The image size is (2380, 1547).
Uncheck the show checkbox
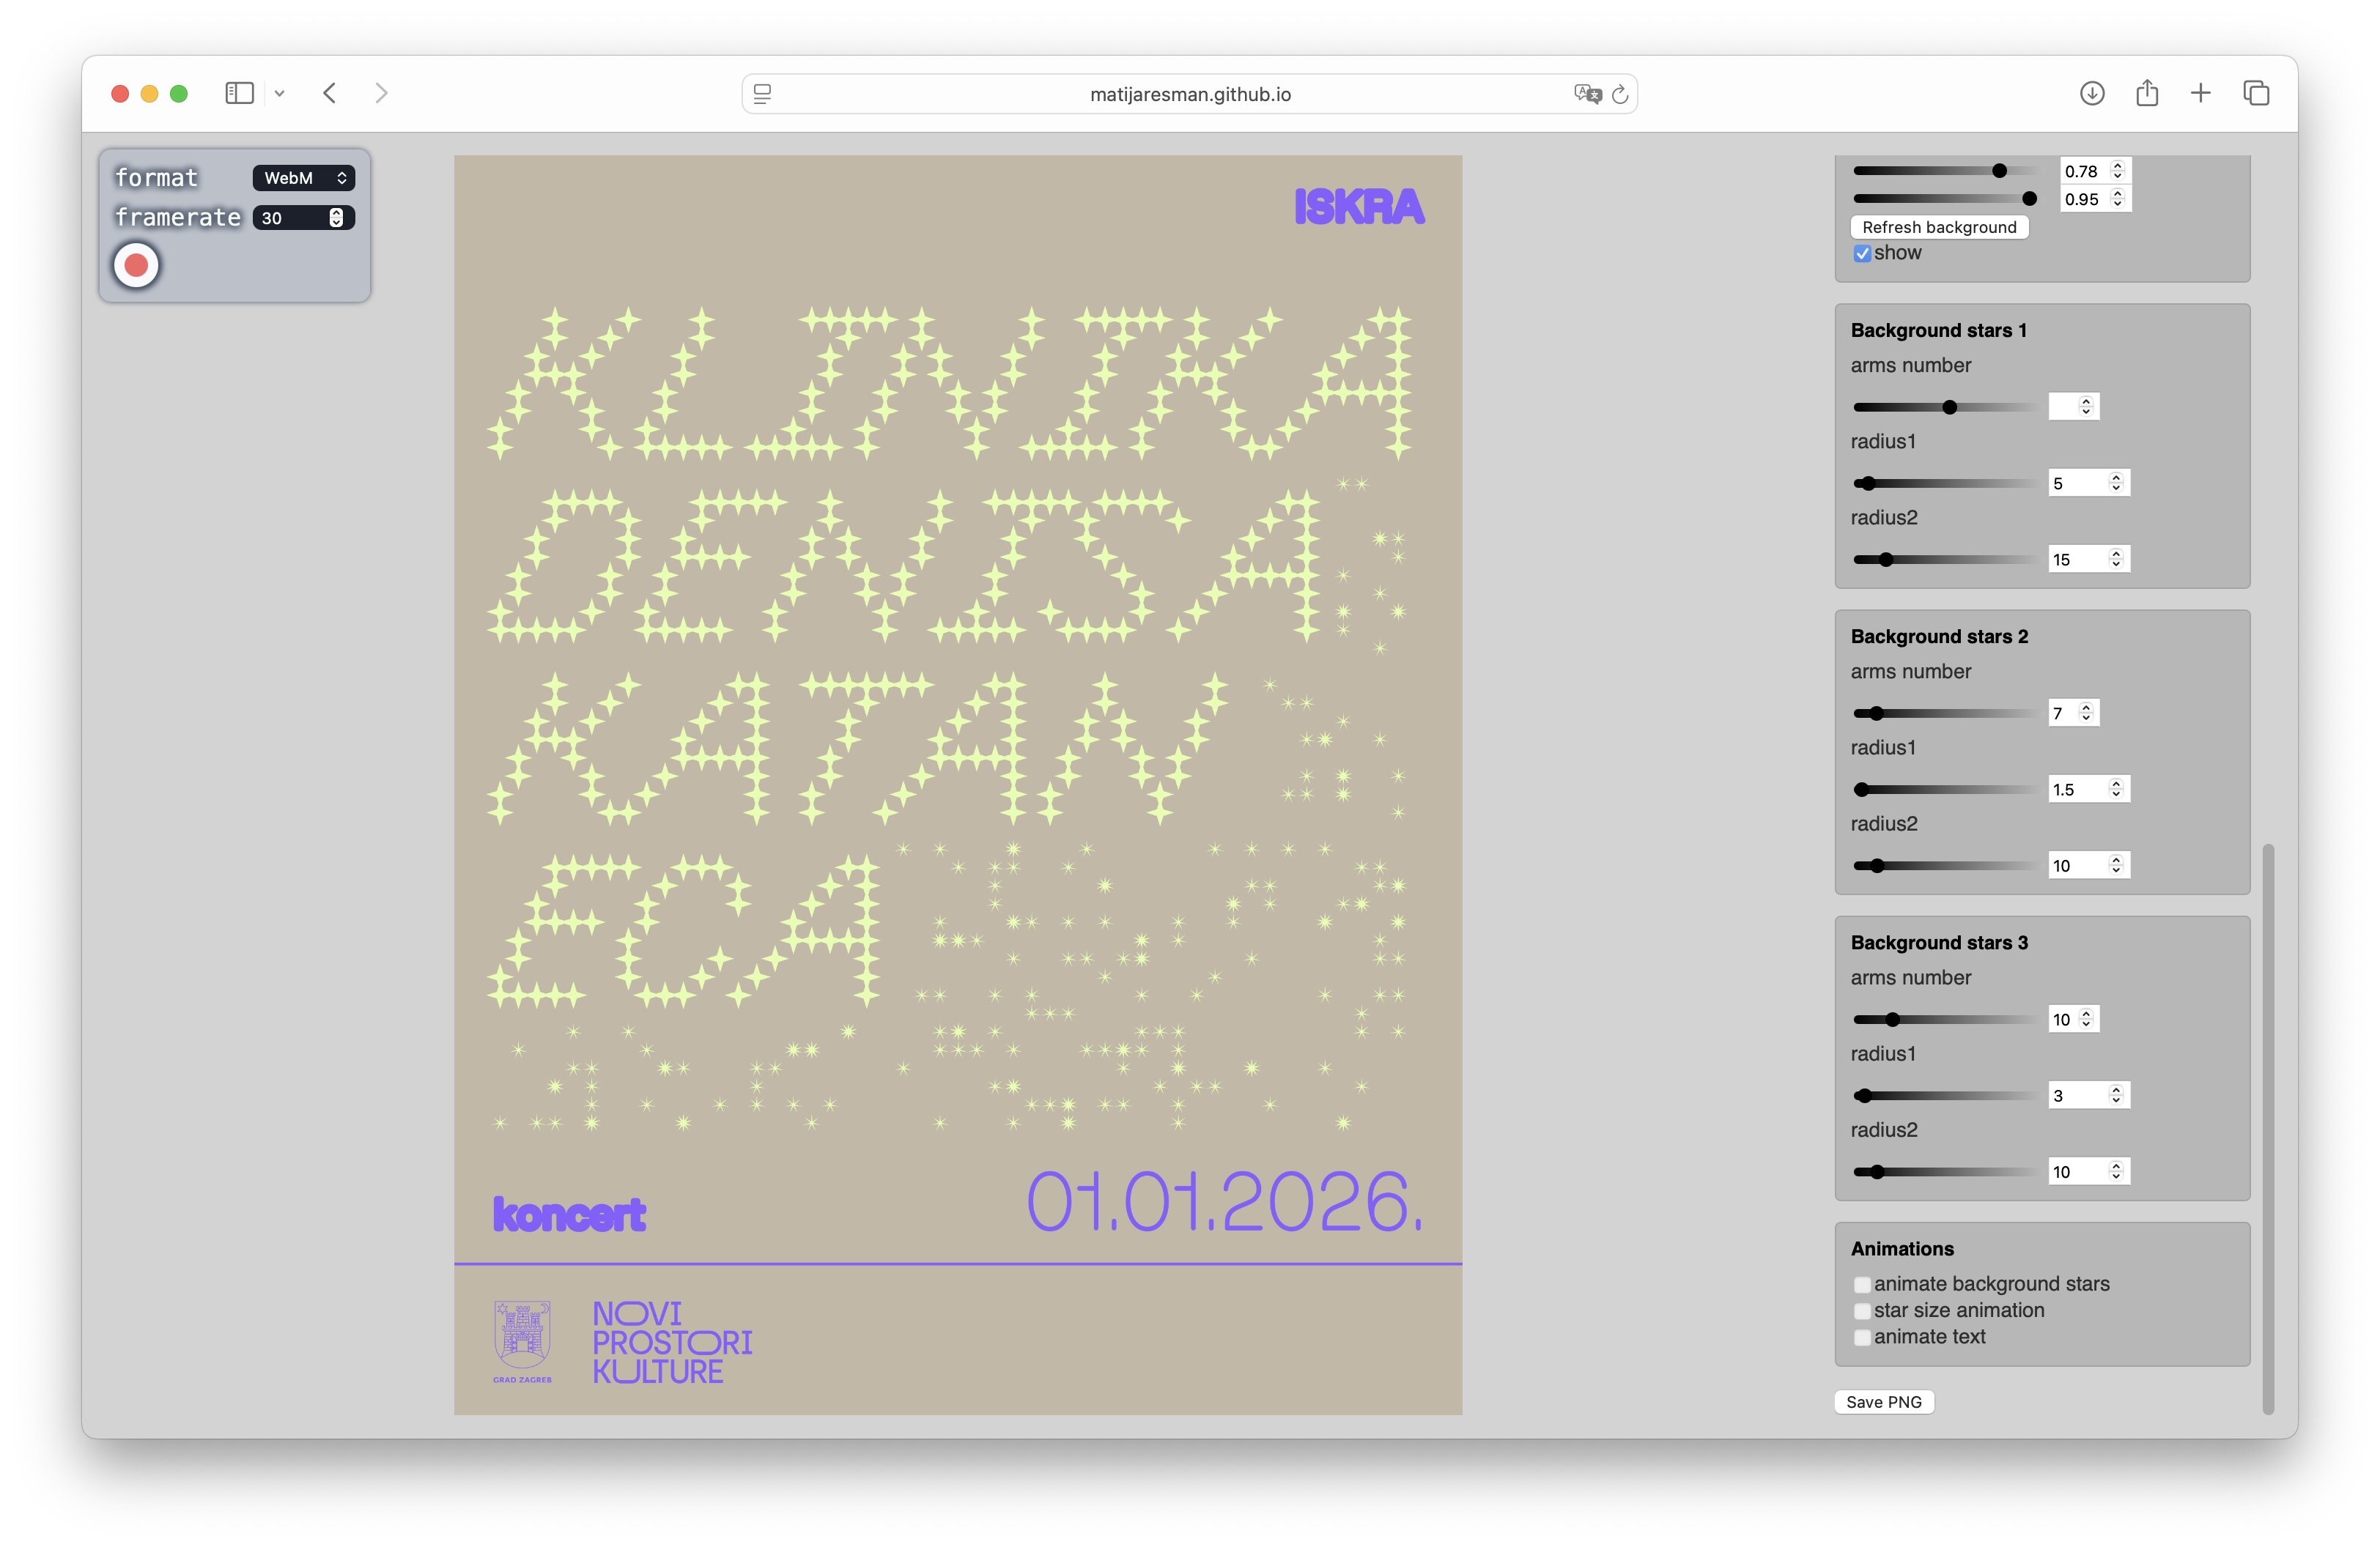click(x=1862, y=254)
